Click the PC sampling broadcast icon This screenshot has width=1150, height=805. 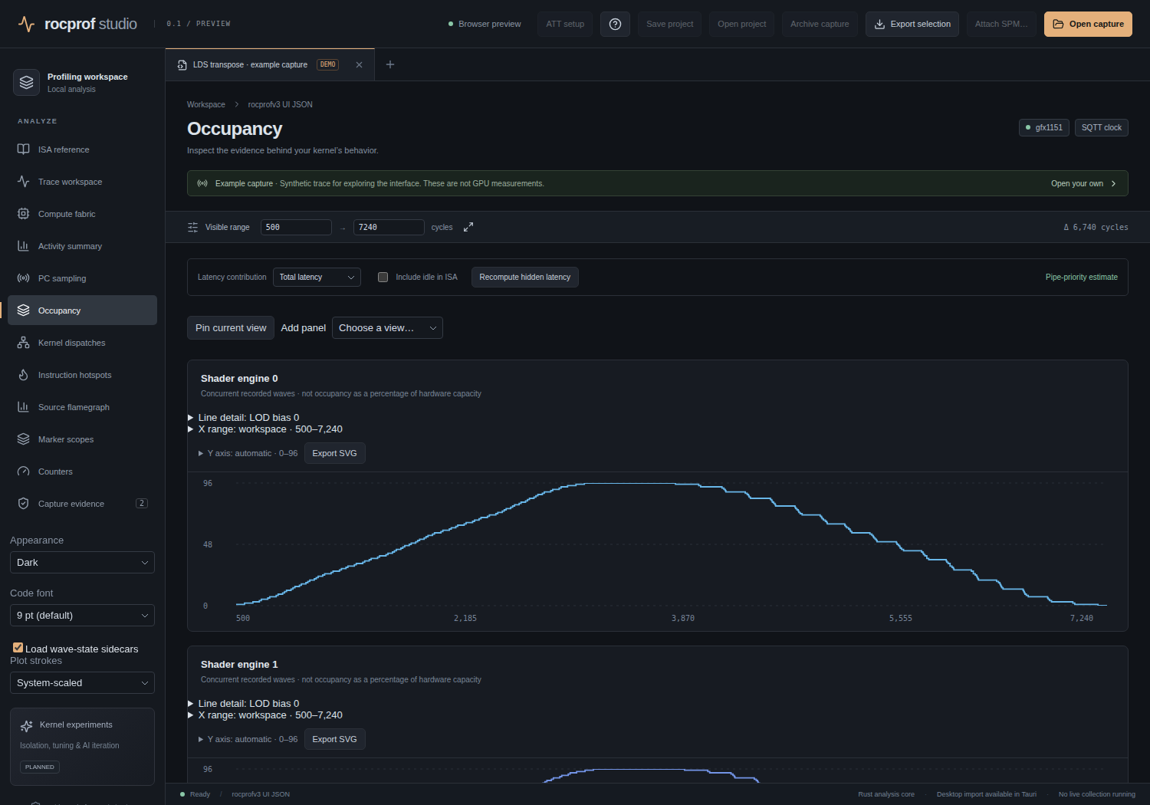[23, 278]
